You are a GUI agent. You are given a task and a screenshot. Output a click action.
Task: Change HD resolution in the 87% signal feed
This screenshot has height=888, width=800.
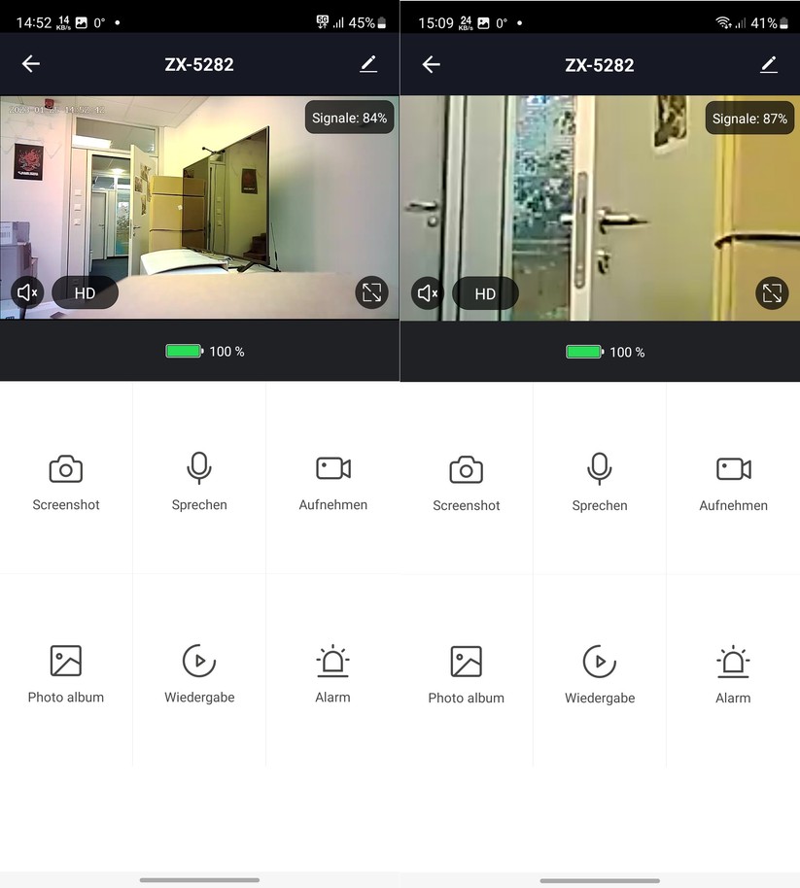pyautogui.click(x=485, y=293)
